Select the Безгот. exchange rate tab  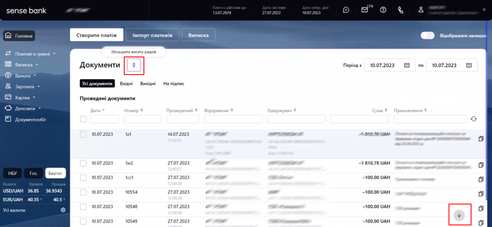point(55,173)
